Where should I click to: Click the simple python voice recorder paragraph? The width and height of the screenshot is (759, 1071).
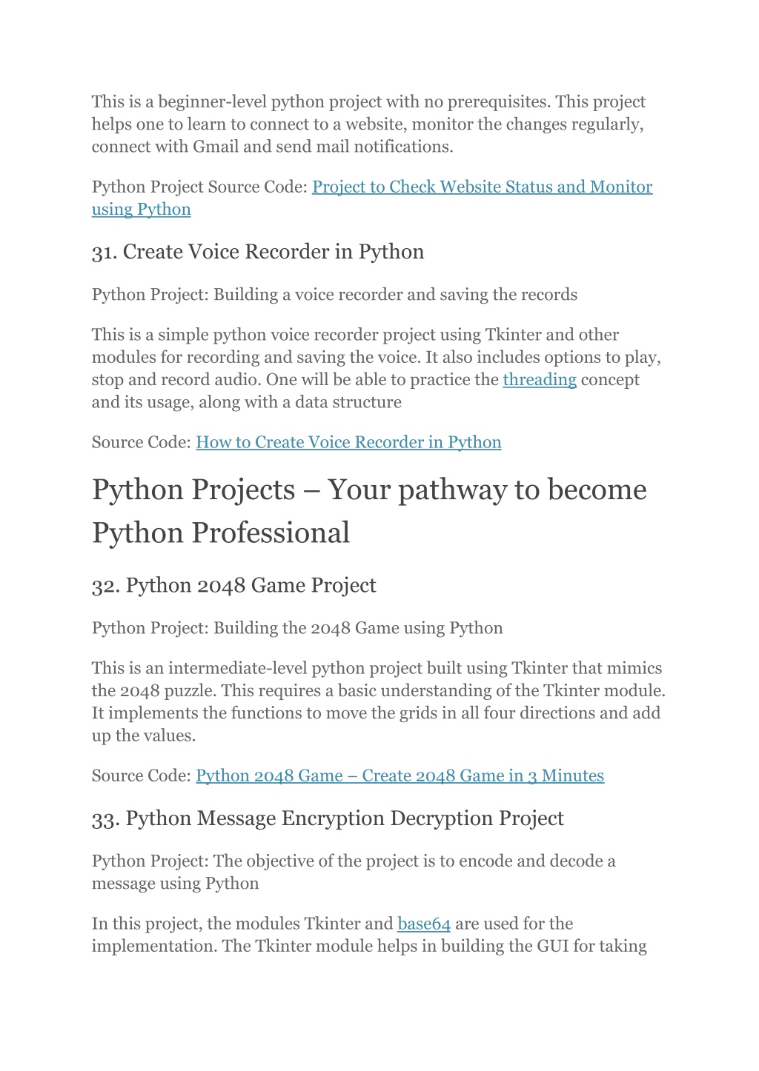click(x=377, y=368)
